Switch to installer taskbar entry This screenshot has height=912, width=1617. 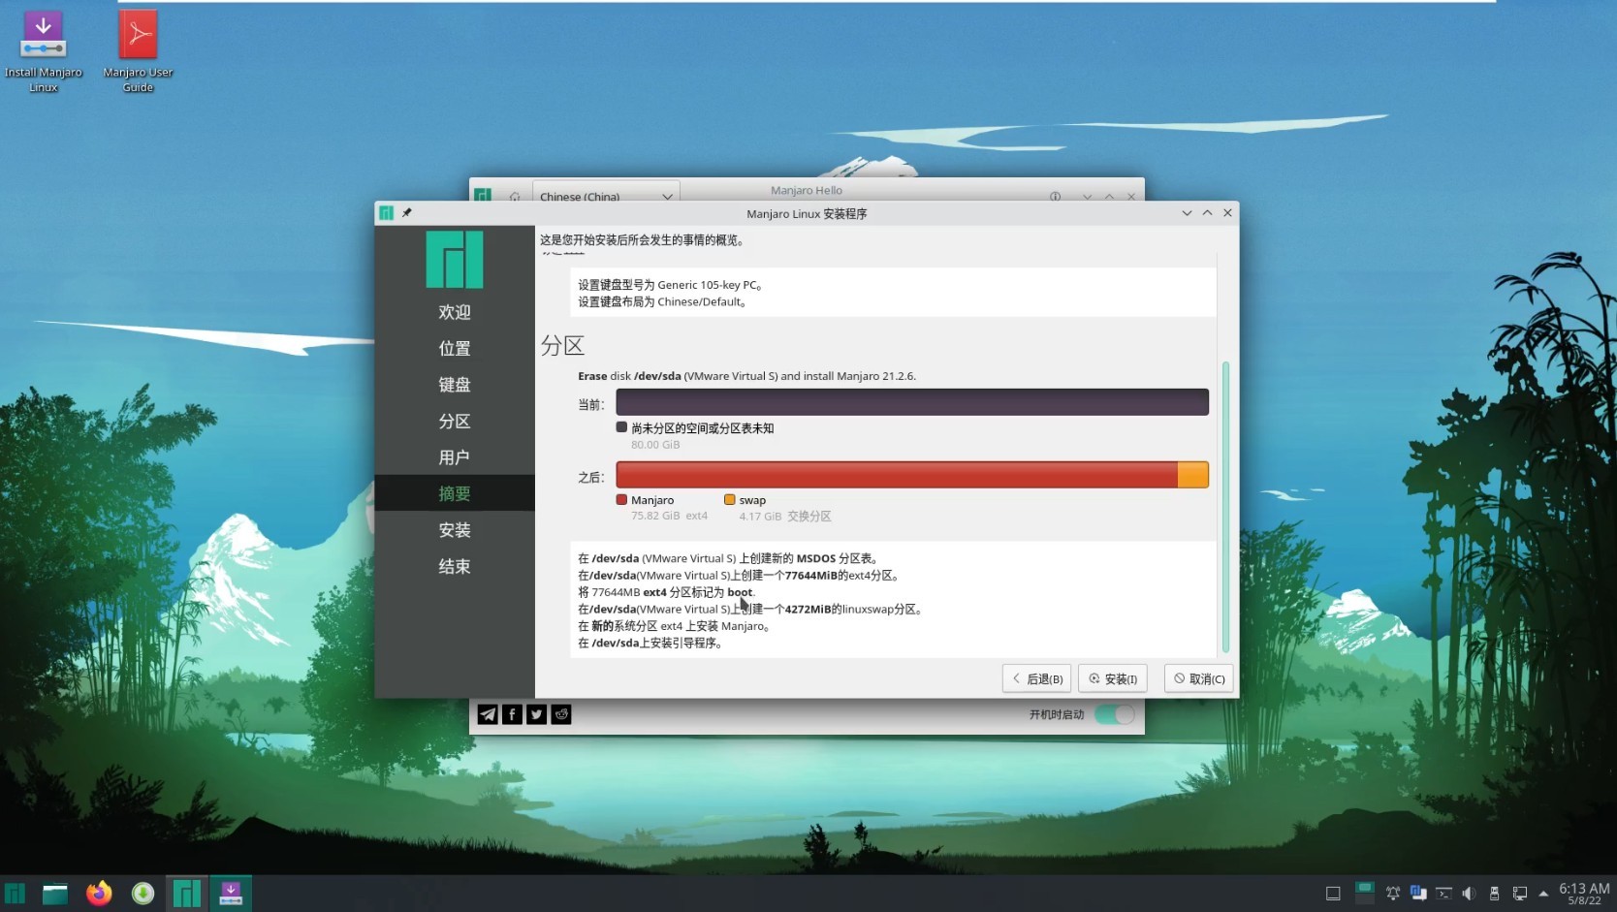point(231,893)
